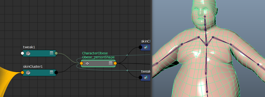Click the icon on the cut-off tweak node at right
This screenshot has height=97, width=265.
[146, 77]
